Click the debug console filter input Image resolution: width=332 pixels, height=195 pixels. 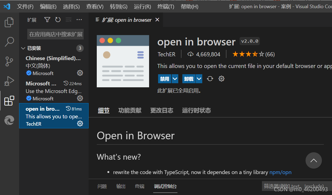click(x=297, y=186)
